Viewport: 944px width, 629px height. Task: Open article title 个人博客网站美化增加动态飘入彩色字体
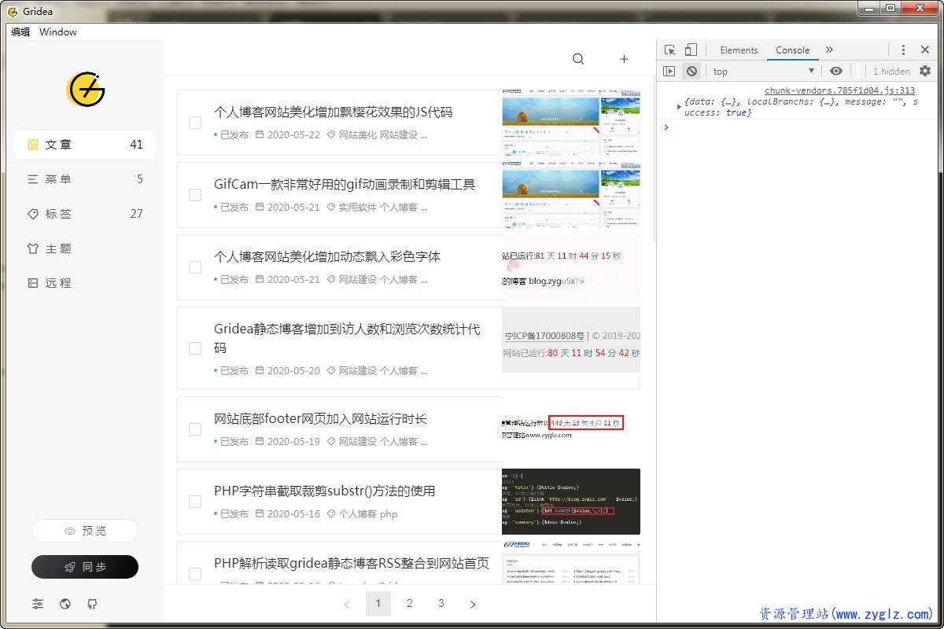coord(327,257)
